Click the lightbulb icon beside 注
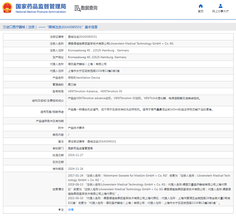236x216 pixels. click(59, 209)
